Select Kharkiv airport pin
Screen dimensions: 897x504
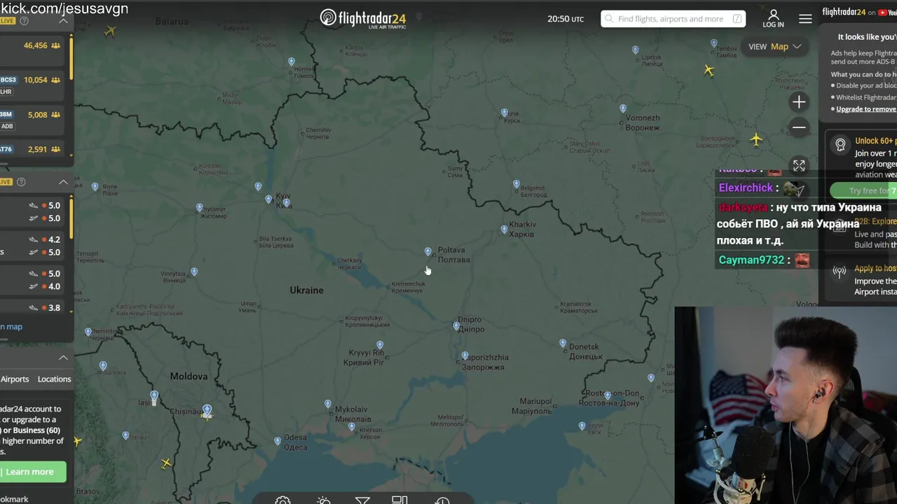pyautogui.click(x=504, y=230)
